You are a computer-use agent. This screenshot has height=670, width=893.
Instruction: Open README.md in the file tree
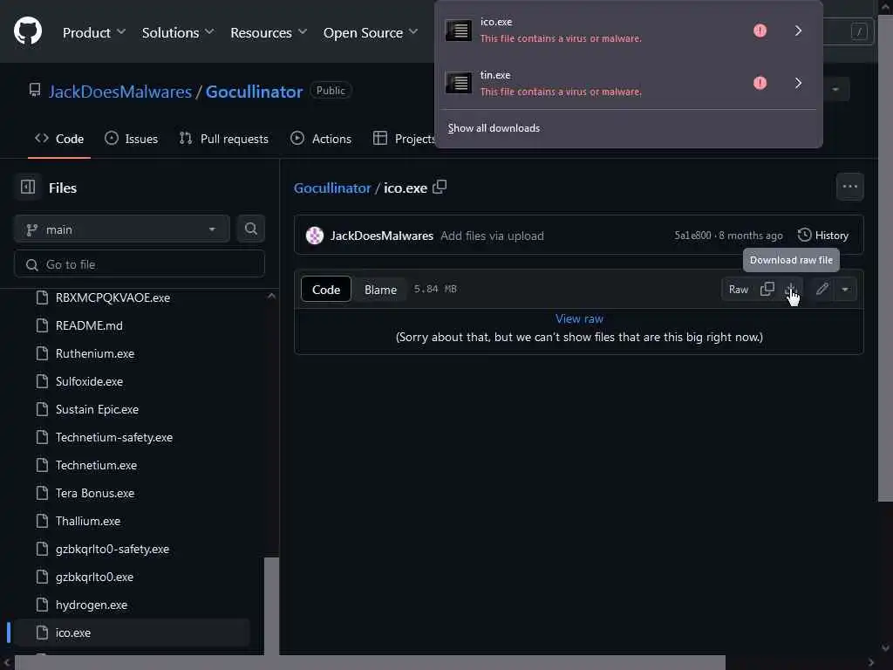[89, 325]
